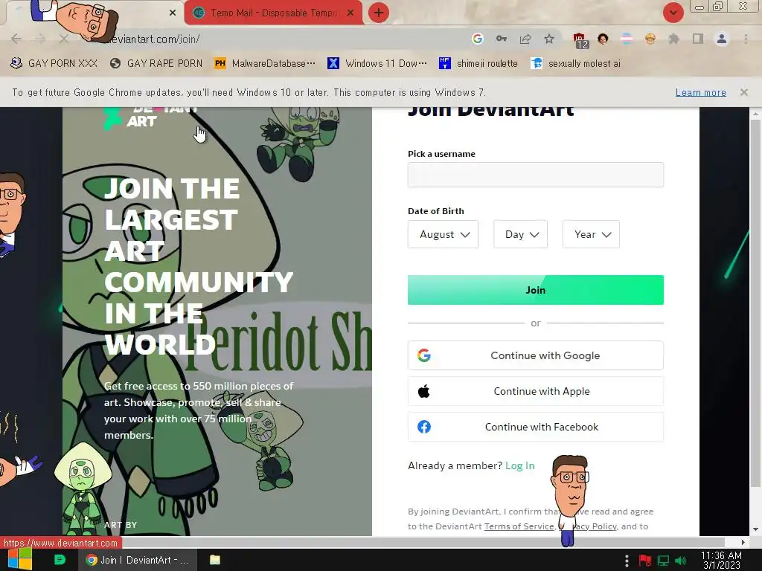Choose Continue with Facebook
The image size is (762, 571).
tap(536, 427)
